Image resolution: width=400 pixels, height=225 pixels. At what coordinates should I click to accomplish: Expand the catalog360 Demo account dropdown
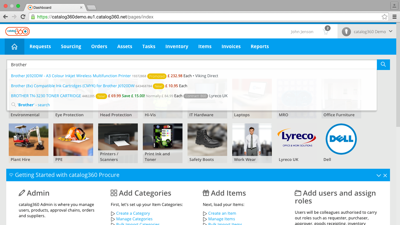click(367, 32)
